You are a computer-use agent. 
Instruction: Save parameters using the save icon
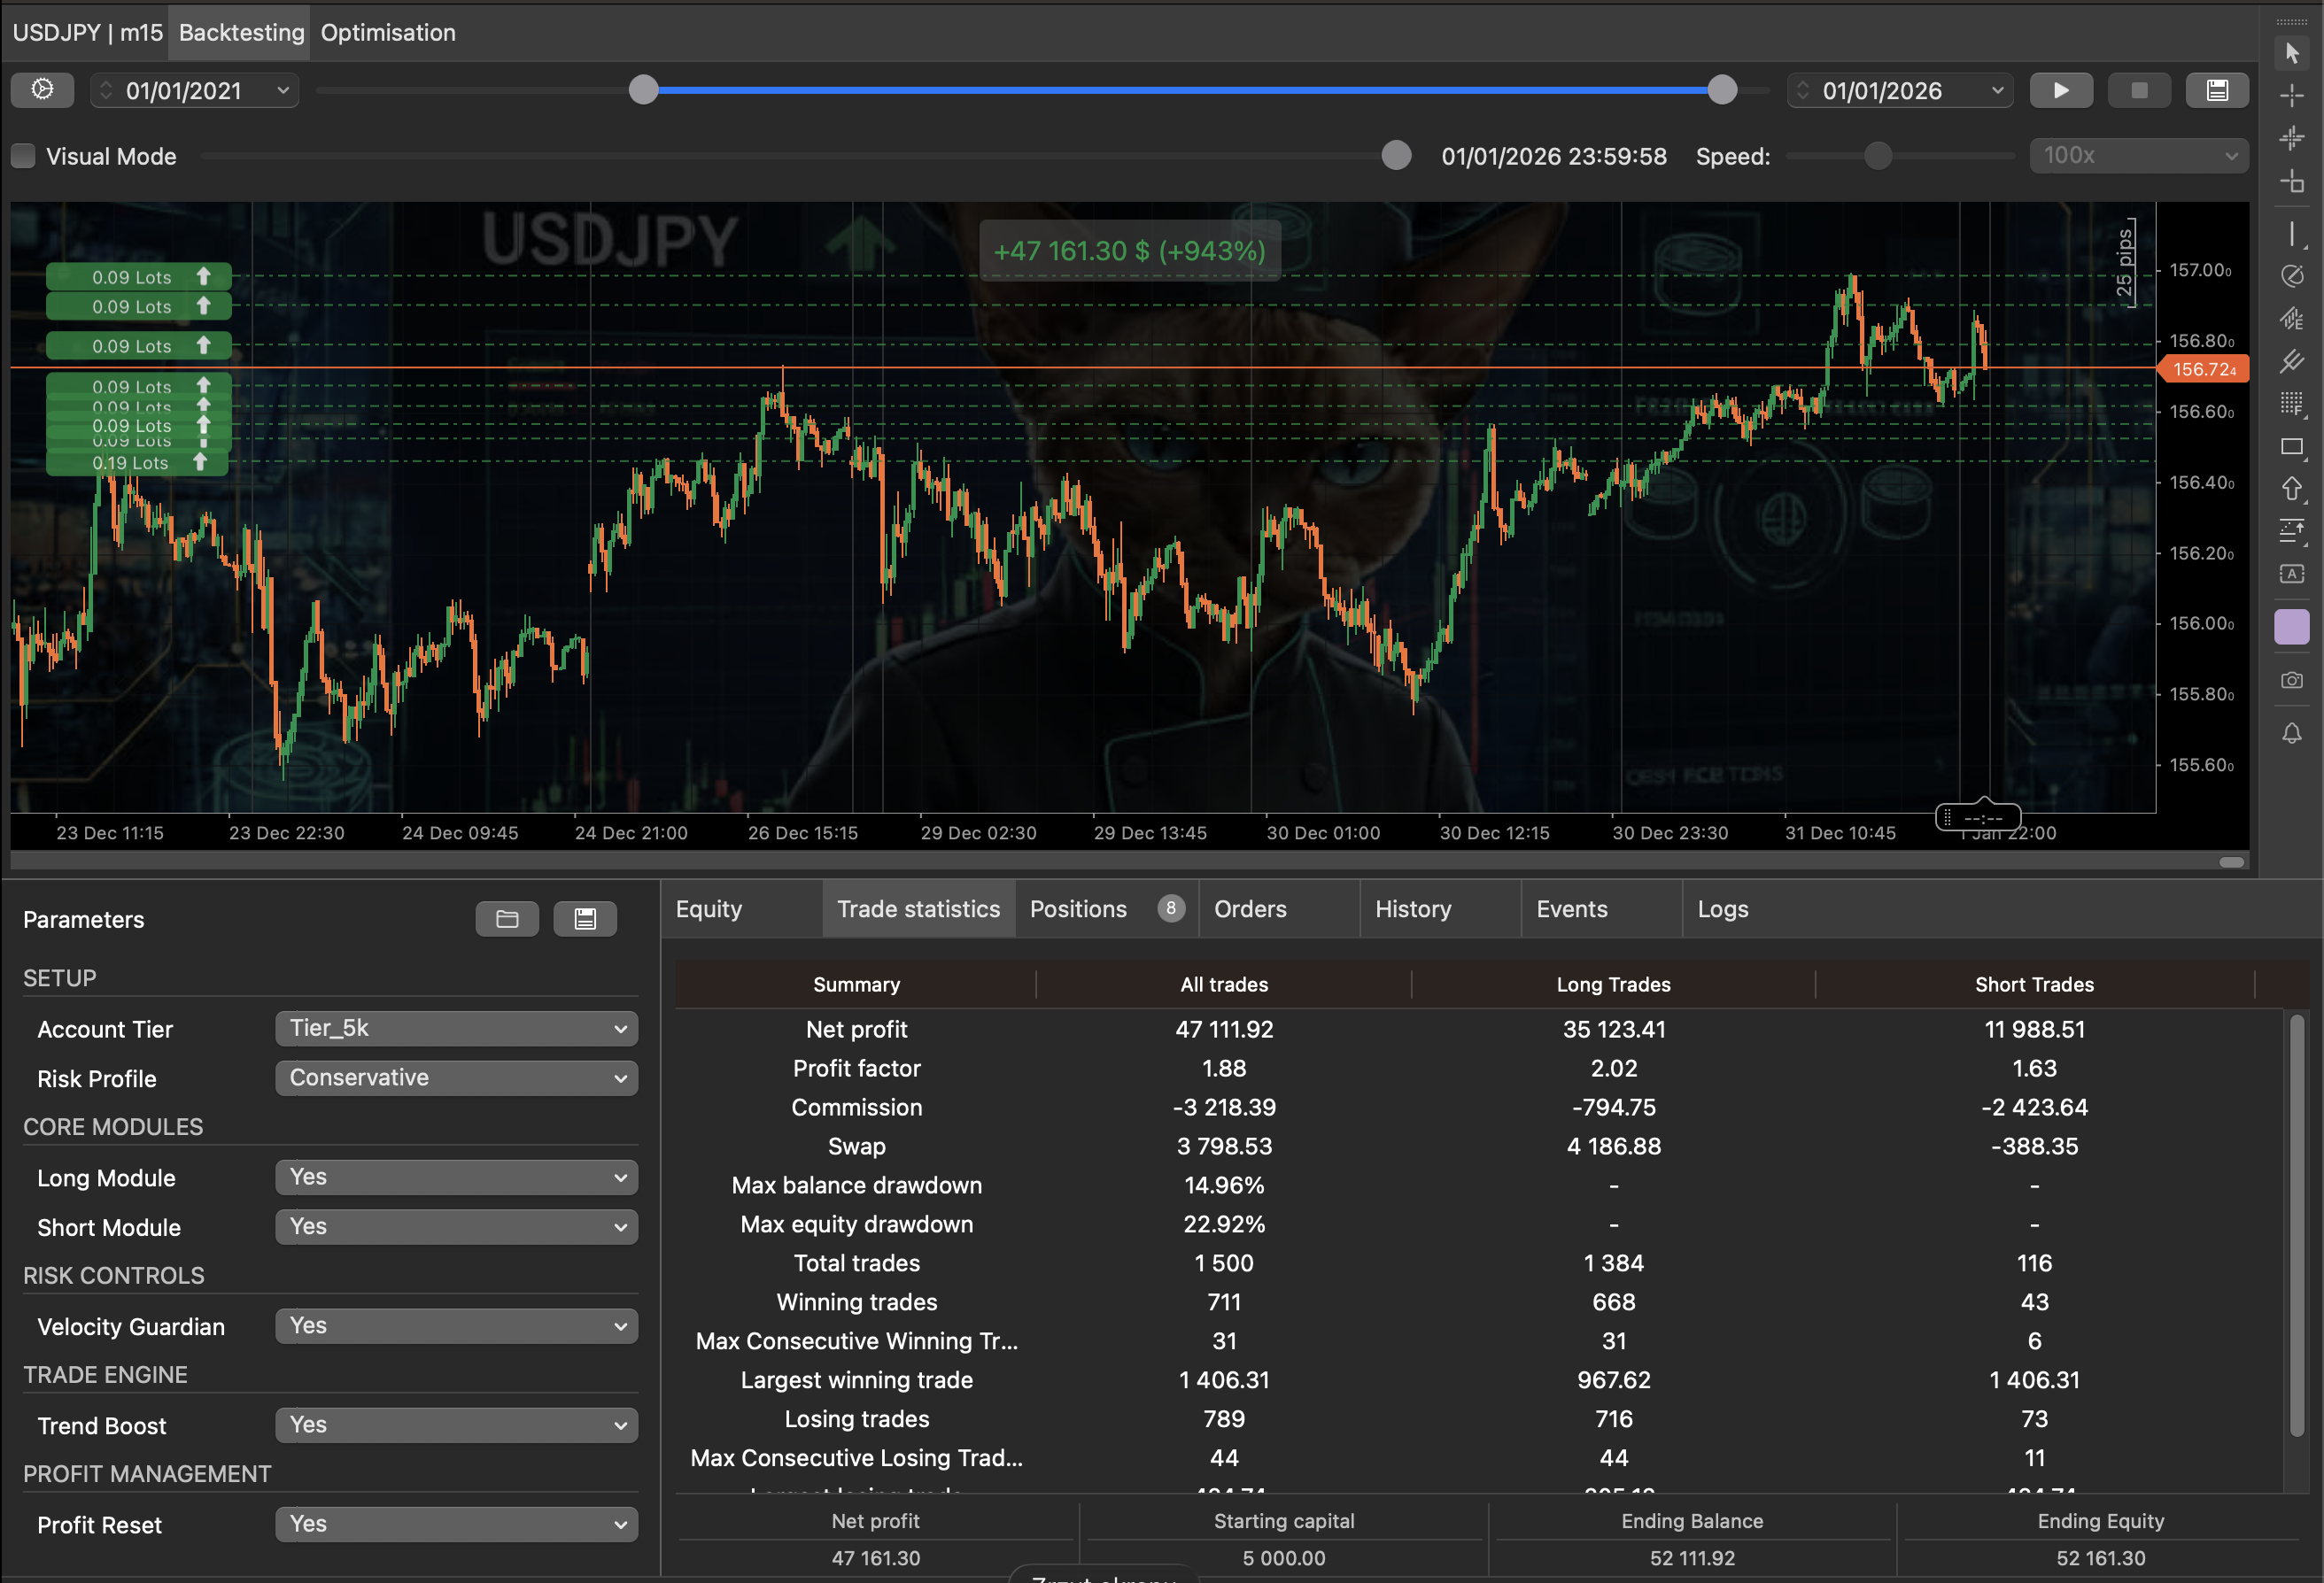[x=585, y=918]
